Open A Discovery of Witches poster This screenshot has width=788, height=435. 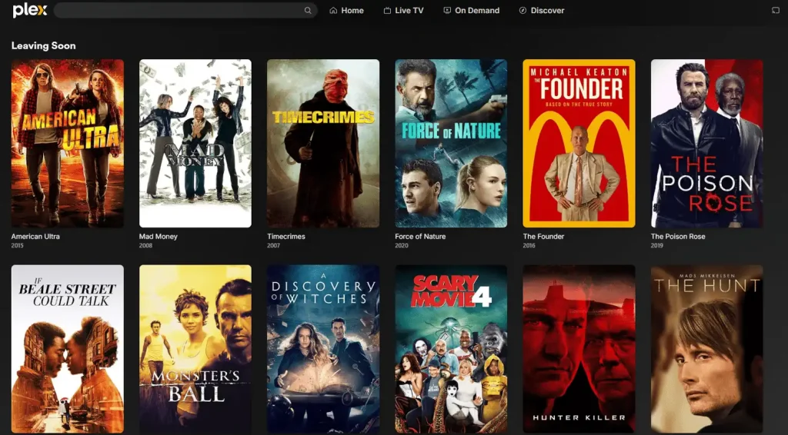[323, 349]
